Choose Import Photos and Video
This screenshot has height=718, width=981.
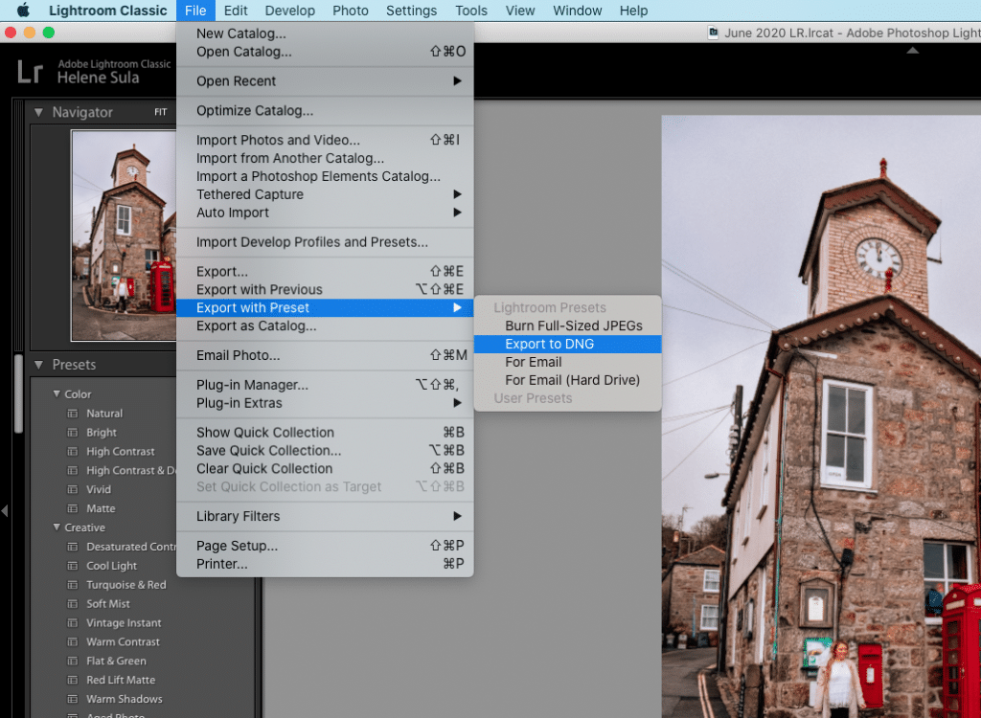coord(325,140)
